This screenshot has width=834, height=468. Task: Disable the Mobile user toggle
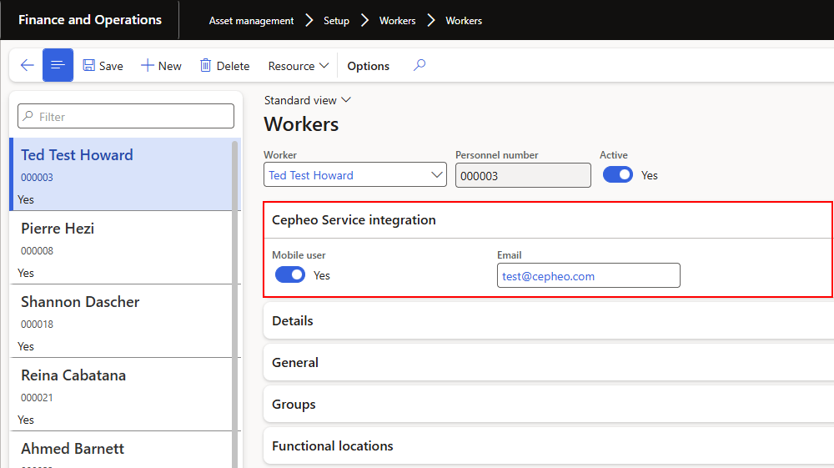pos(290,275)
